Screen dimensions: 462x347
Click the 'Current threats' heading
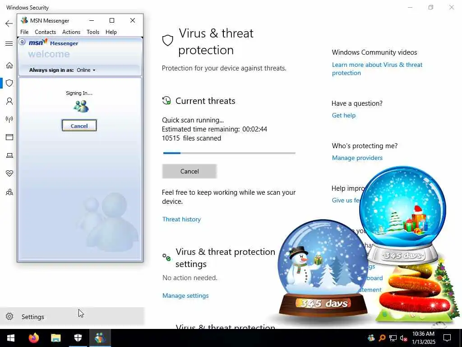click(x=205, y=101)
